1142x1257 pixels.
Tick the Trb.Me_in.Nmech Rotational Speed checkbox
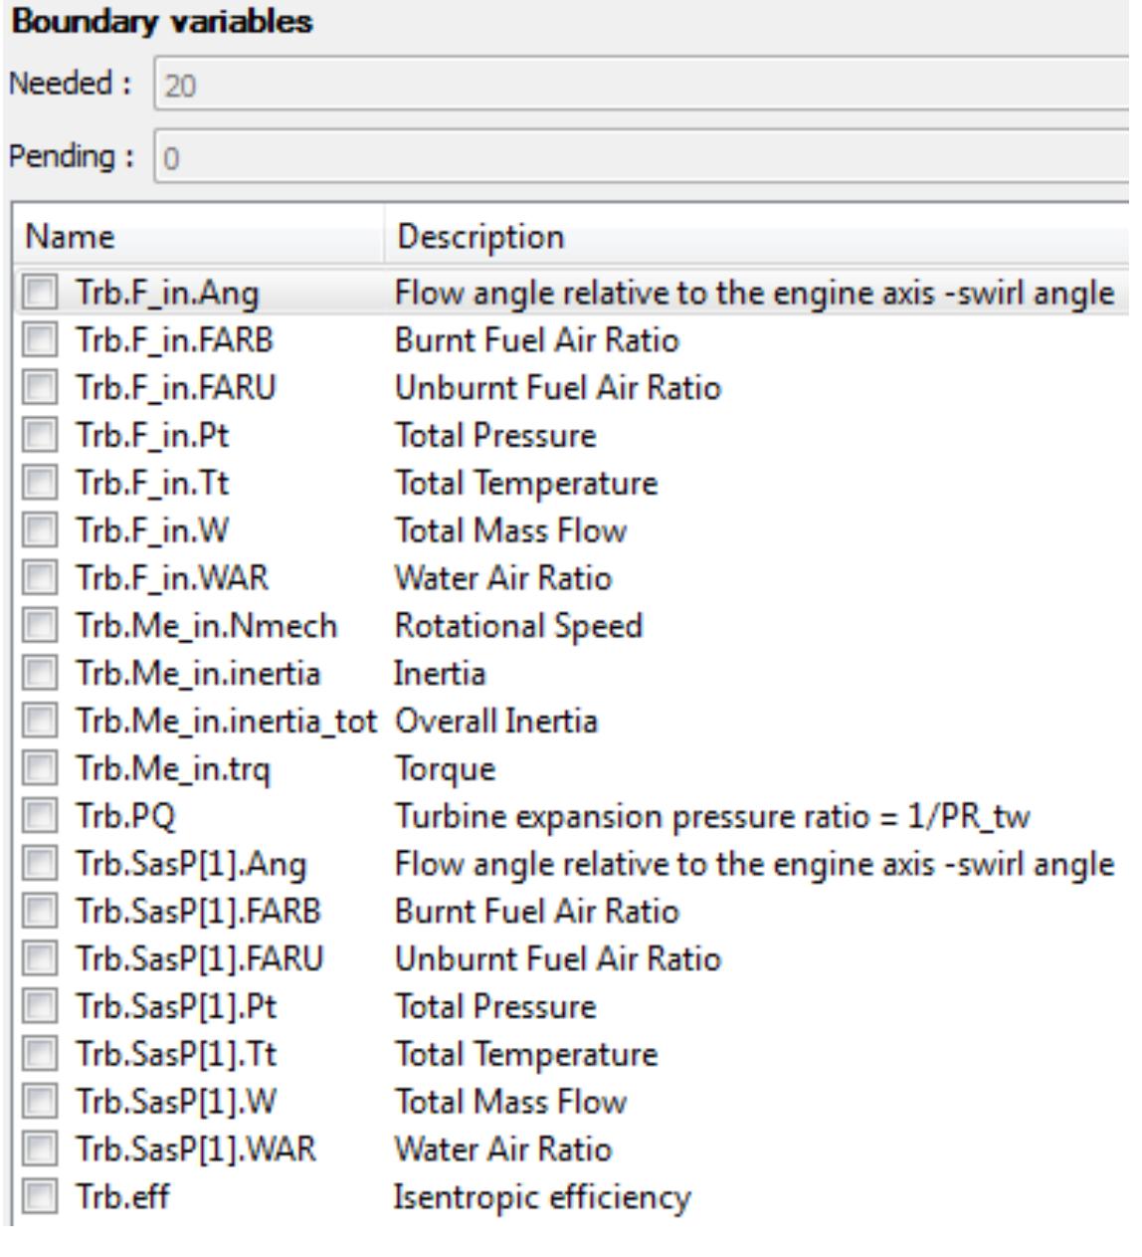42,627
